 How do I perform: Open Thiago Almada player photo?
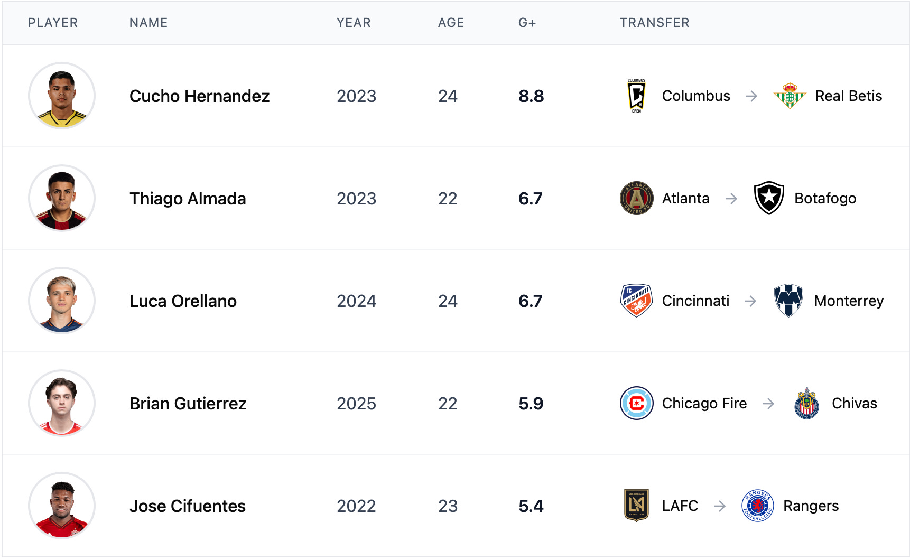point(62,198)
